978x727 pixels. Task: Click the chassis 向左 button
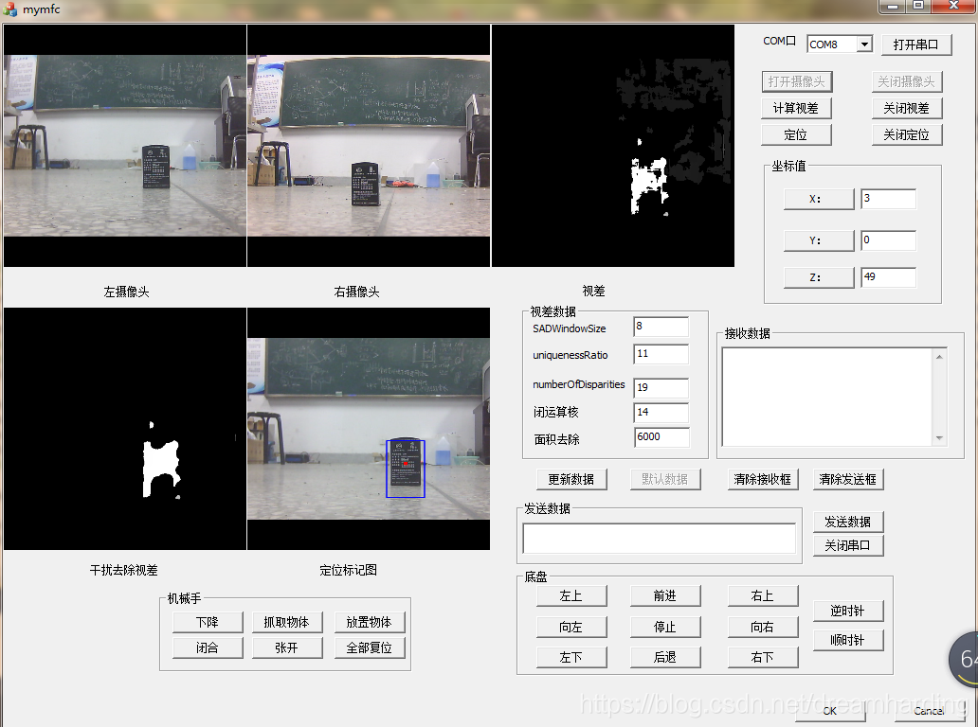pyautogui.click(x=571, y=628)
